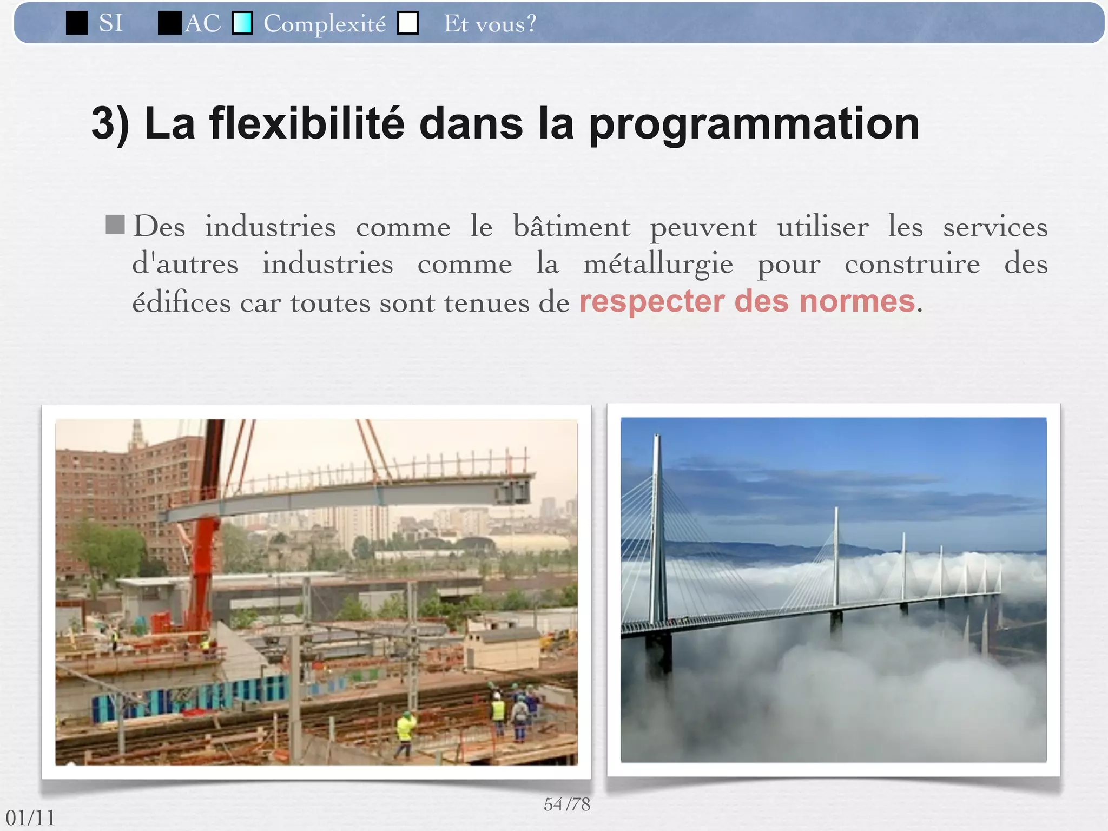Click the highlighted text respecter des normes

click(x=747, y=301)
